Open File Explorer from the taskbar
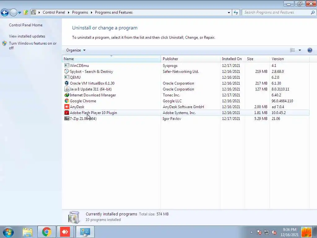317x238 pixels. (x=28, y=232)
